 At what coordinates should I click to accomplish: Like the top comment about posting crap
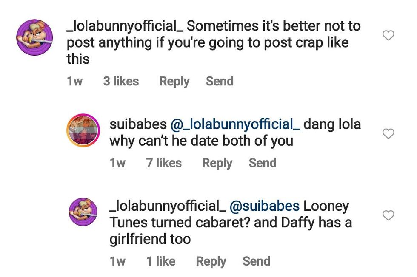388,36
